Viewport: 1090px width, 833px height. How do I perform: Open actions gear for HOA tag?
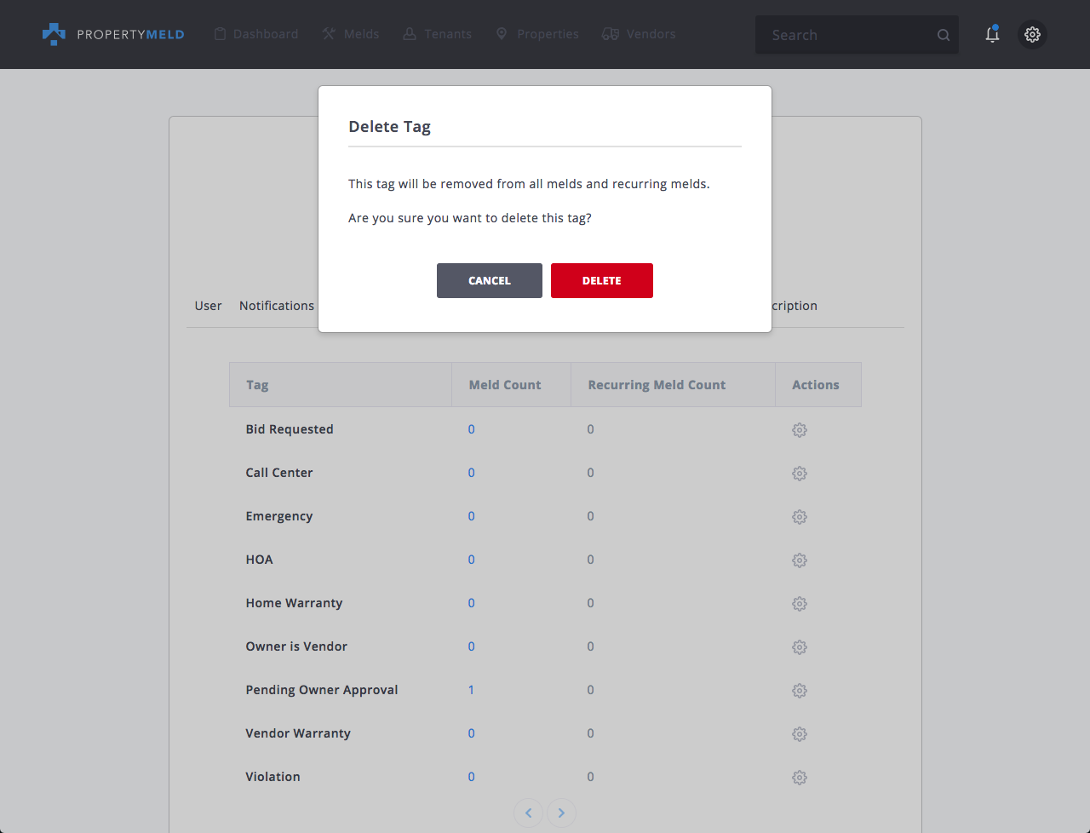[x=799, y=560]
